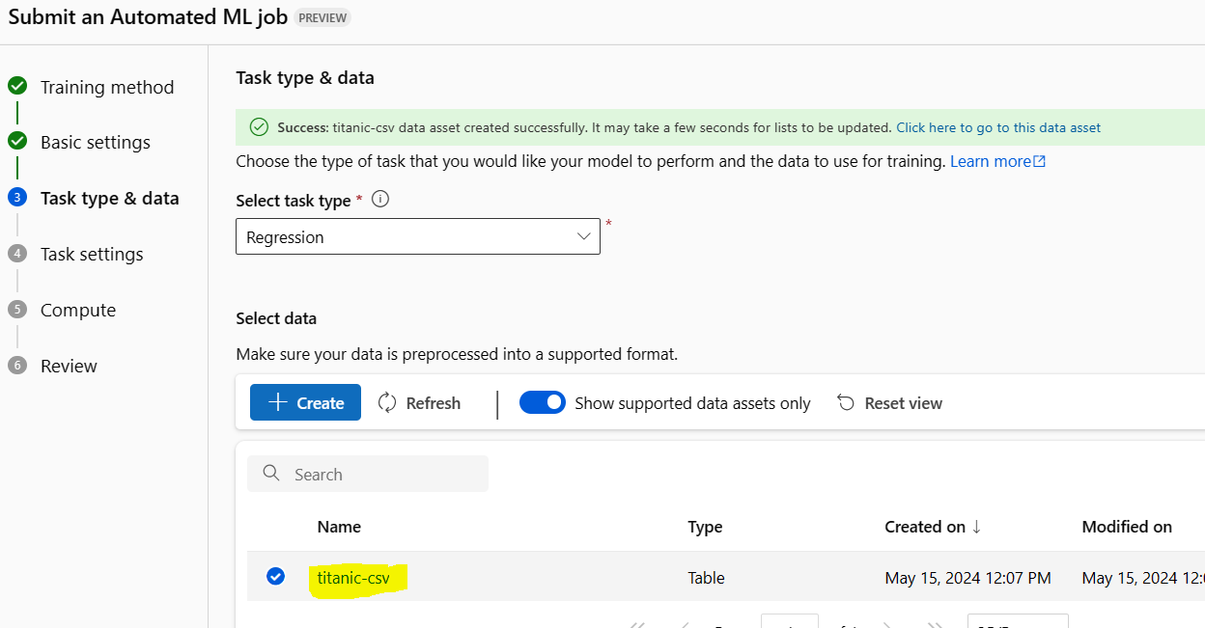Screen dimensions: 1205x628
Task: Click the Refresh circular arrow icon
Action: (388, 403)
